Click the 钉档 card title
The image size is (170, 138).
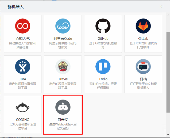pos(143,79)
